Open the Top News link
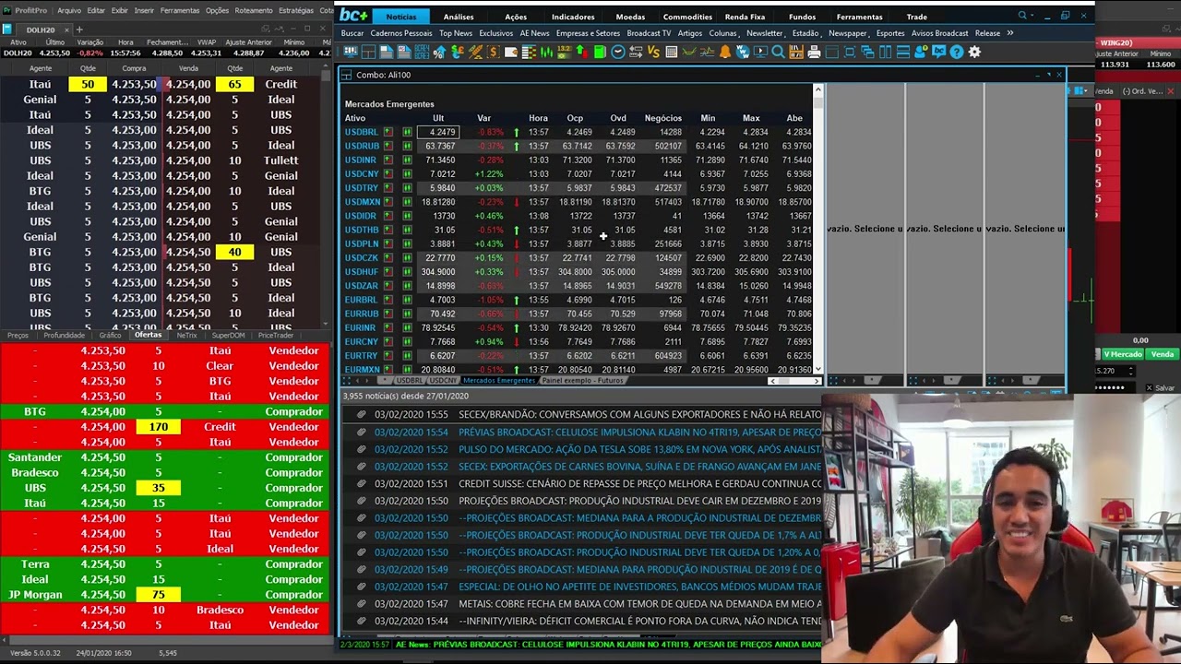The height and width of the screenshot is (664, 1181). point(456,33)
